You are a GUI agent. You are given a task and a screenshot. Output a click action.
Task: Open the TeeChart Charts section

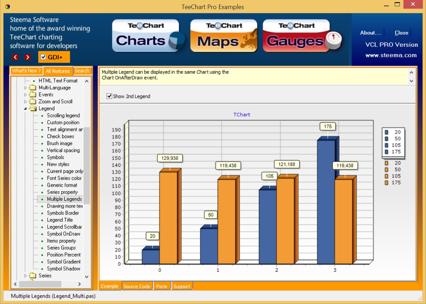149,36
